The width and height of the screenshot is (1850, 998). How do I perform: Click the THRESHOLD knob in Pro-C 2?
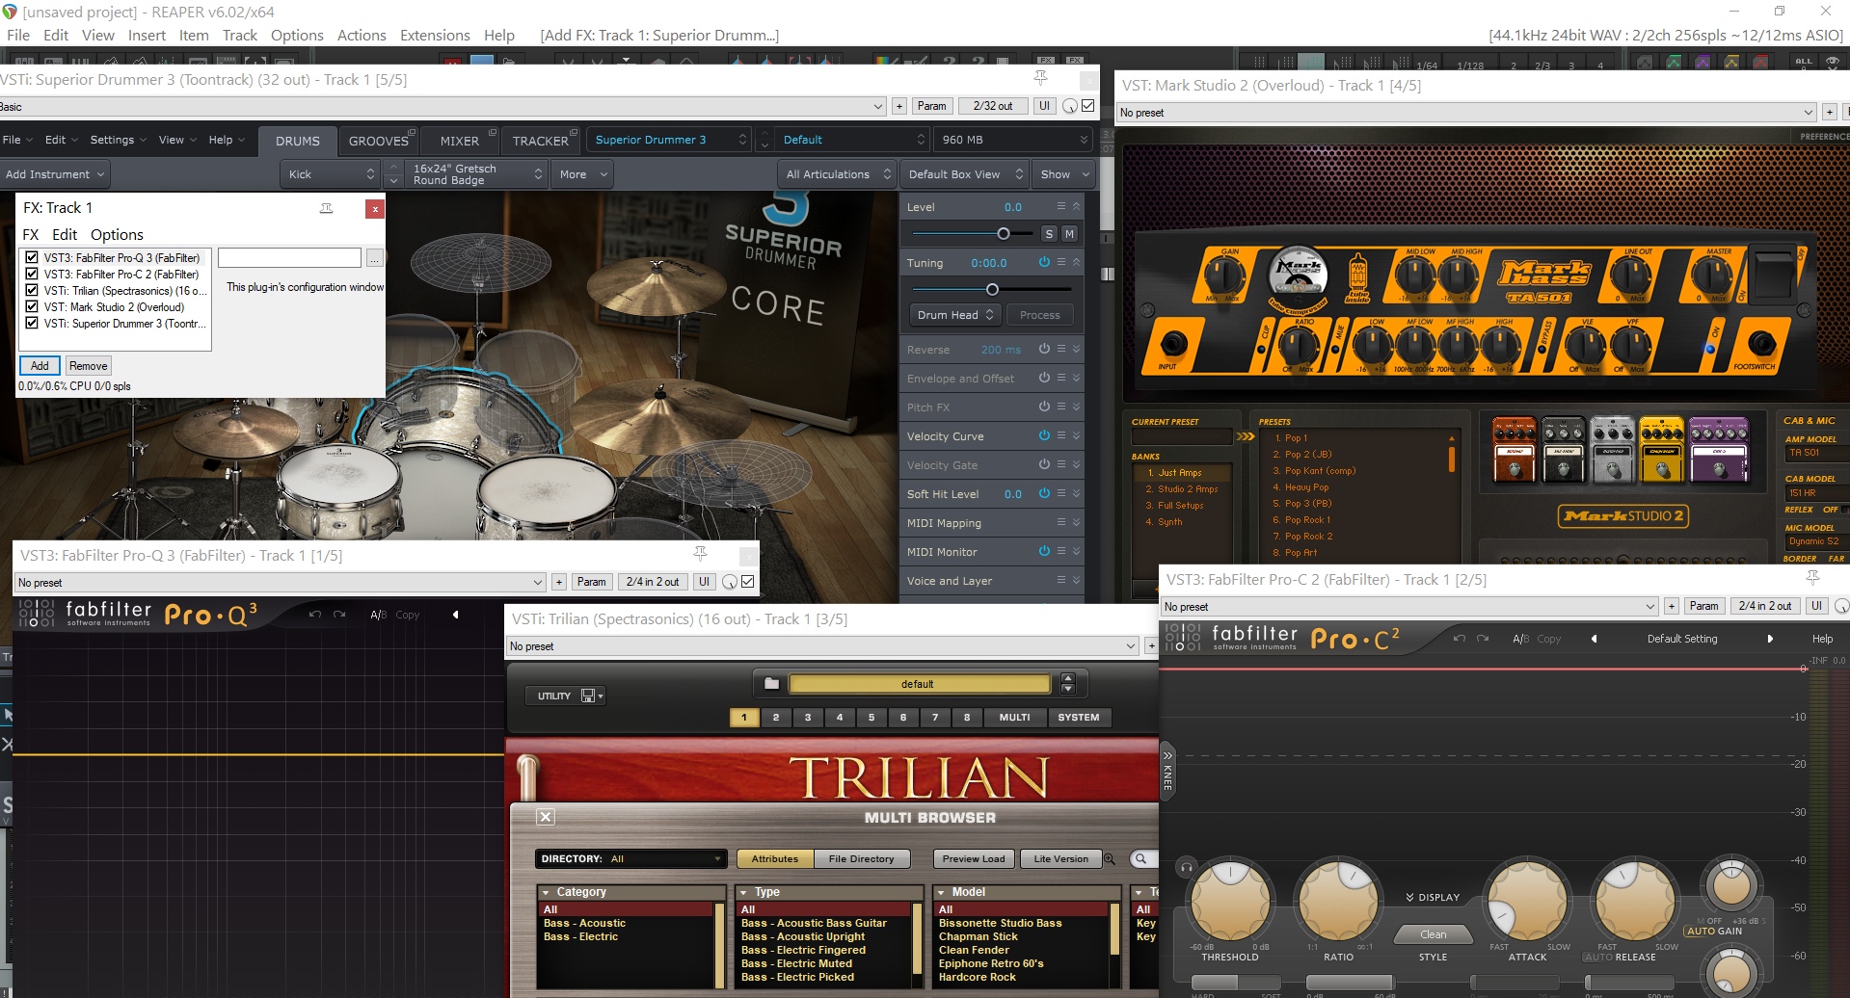point(1230,900)
